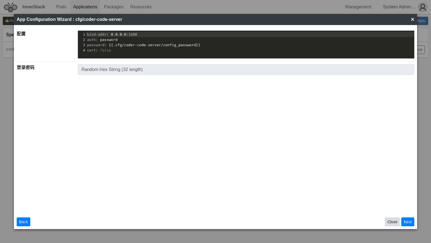This screenshot has width=431, height=243.
Task: Select 'Random Hex String (32 length)' option field
Action: click(x=246, y=69)
